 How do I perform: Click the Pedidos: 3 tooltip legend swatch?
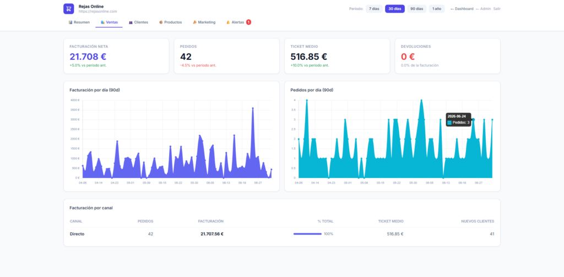[449, 123]
